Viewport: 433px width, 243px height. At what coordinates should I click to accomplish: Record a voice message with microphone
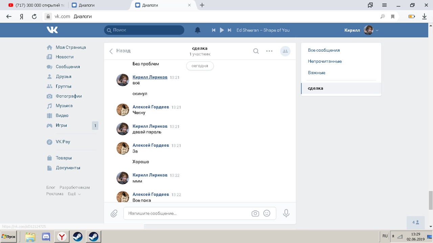[x=286, y=213]
